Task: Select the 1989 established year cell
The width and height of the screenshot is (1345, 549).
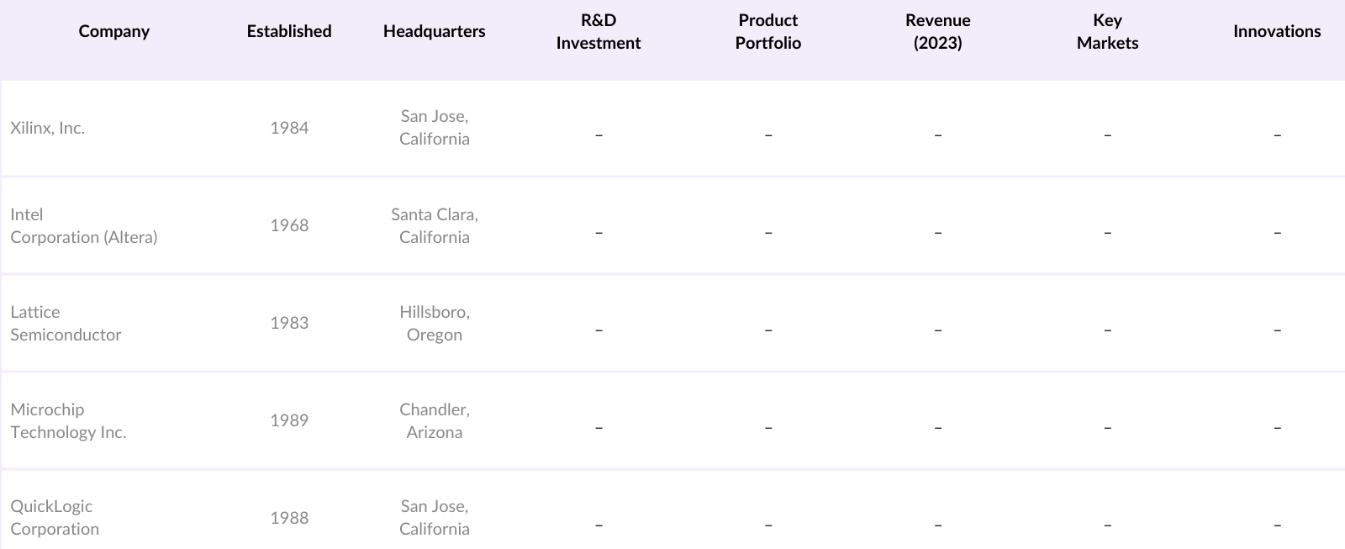Action: click(x=289, y=420)
